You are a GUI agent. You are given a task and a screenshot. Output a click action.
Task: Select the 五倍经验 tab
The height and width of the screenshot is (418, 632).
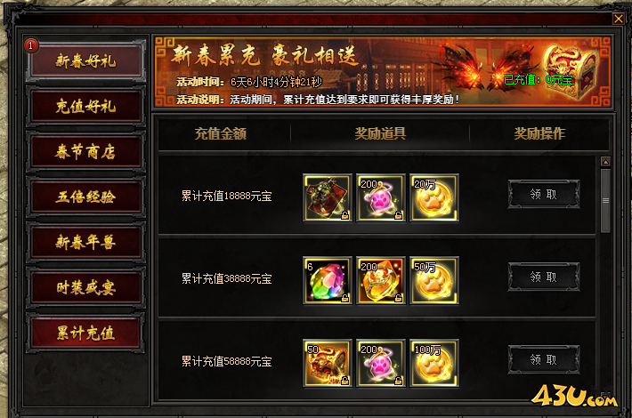(x=85, y=197)
